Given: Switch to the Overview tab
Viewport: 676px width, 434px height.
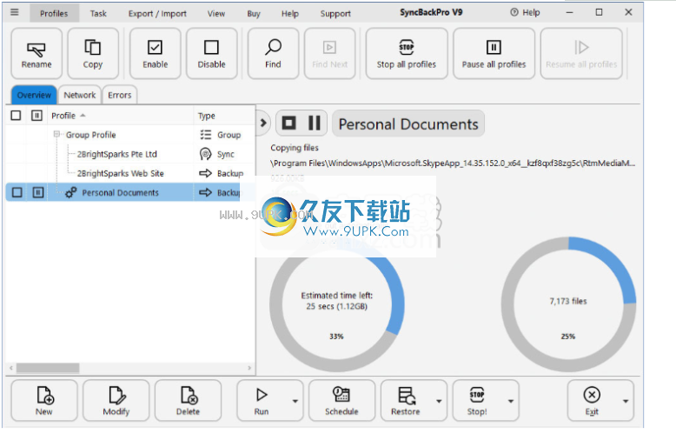Looking at the screenshot, I should 34,95.
